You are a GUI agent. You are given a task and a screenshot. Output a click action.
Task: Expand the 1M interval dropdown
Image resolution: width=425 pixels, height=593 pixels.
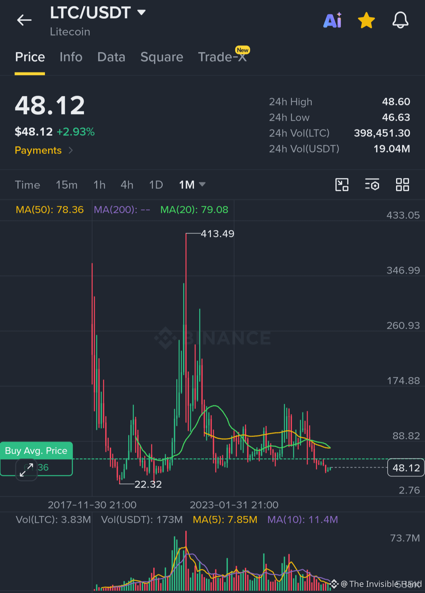point(192,185)
